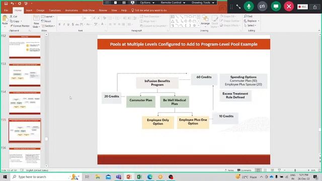Select slide 152 thumbnail
Viewport: 322px width, 181px height.
coord(25,47)
